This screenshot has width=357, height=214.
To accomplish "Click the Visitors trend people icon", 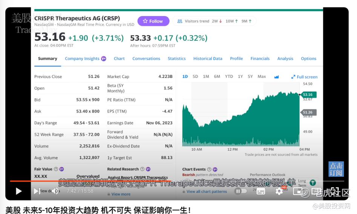I will coord(180,21).
